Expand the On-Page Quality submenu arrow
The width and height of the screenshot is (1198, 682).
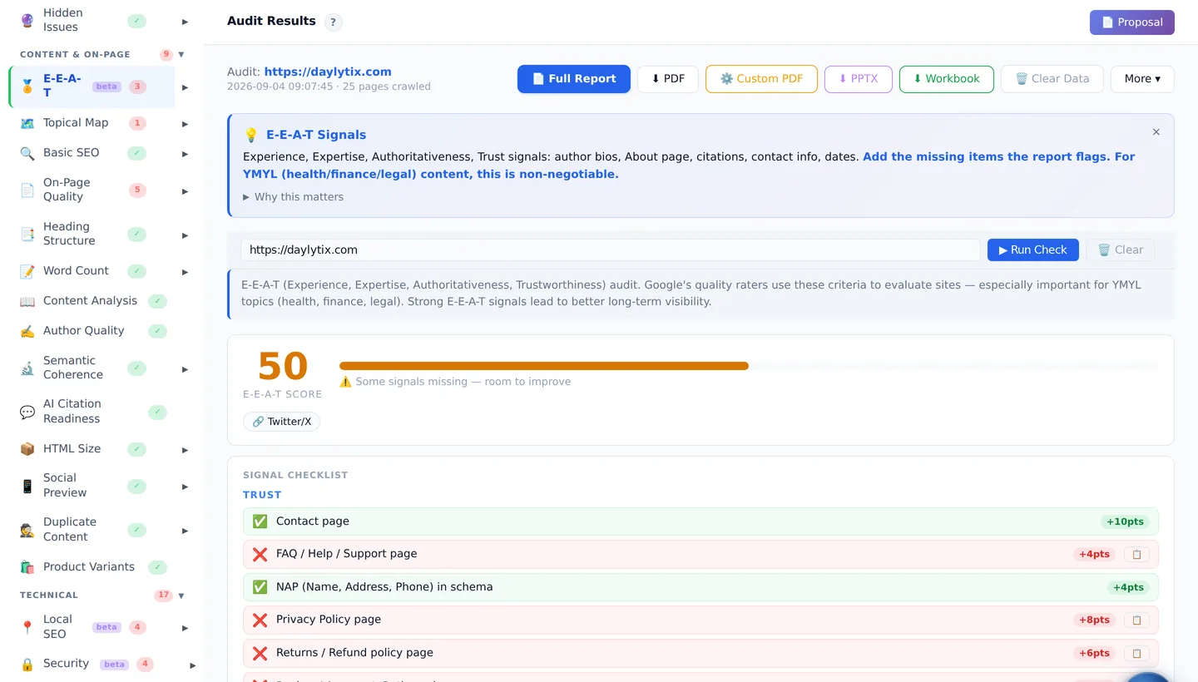coord(185,191)
